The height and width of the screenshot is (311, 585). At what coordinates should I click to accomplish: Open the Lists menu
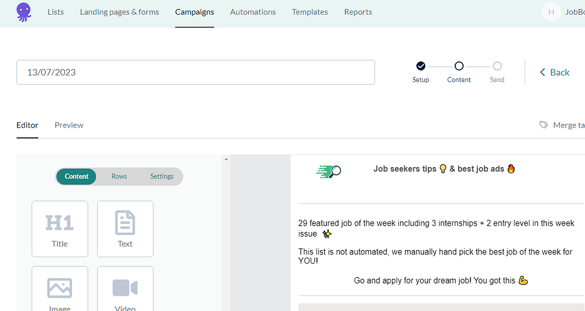point(56,12)
